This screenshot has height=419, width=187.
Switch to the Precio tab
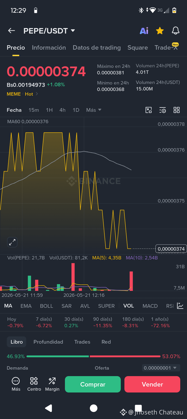[x=16, y=48]
